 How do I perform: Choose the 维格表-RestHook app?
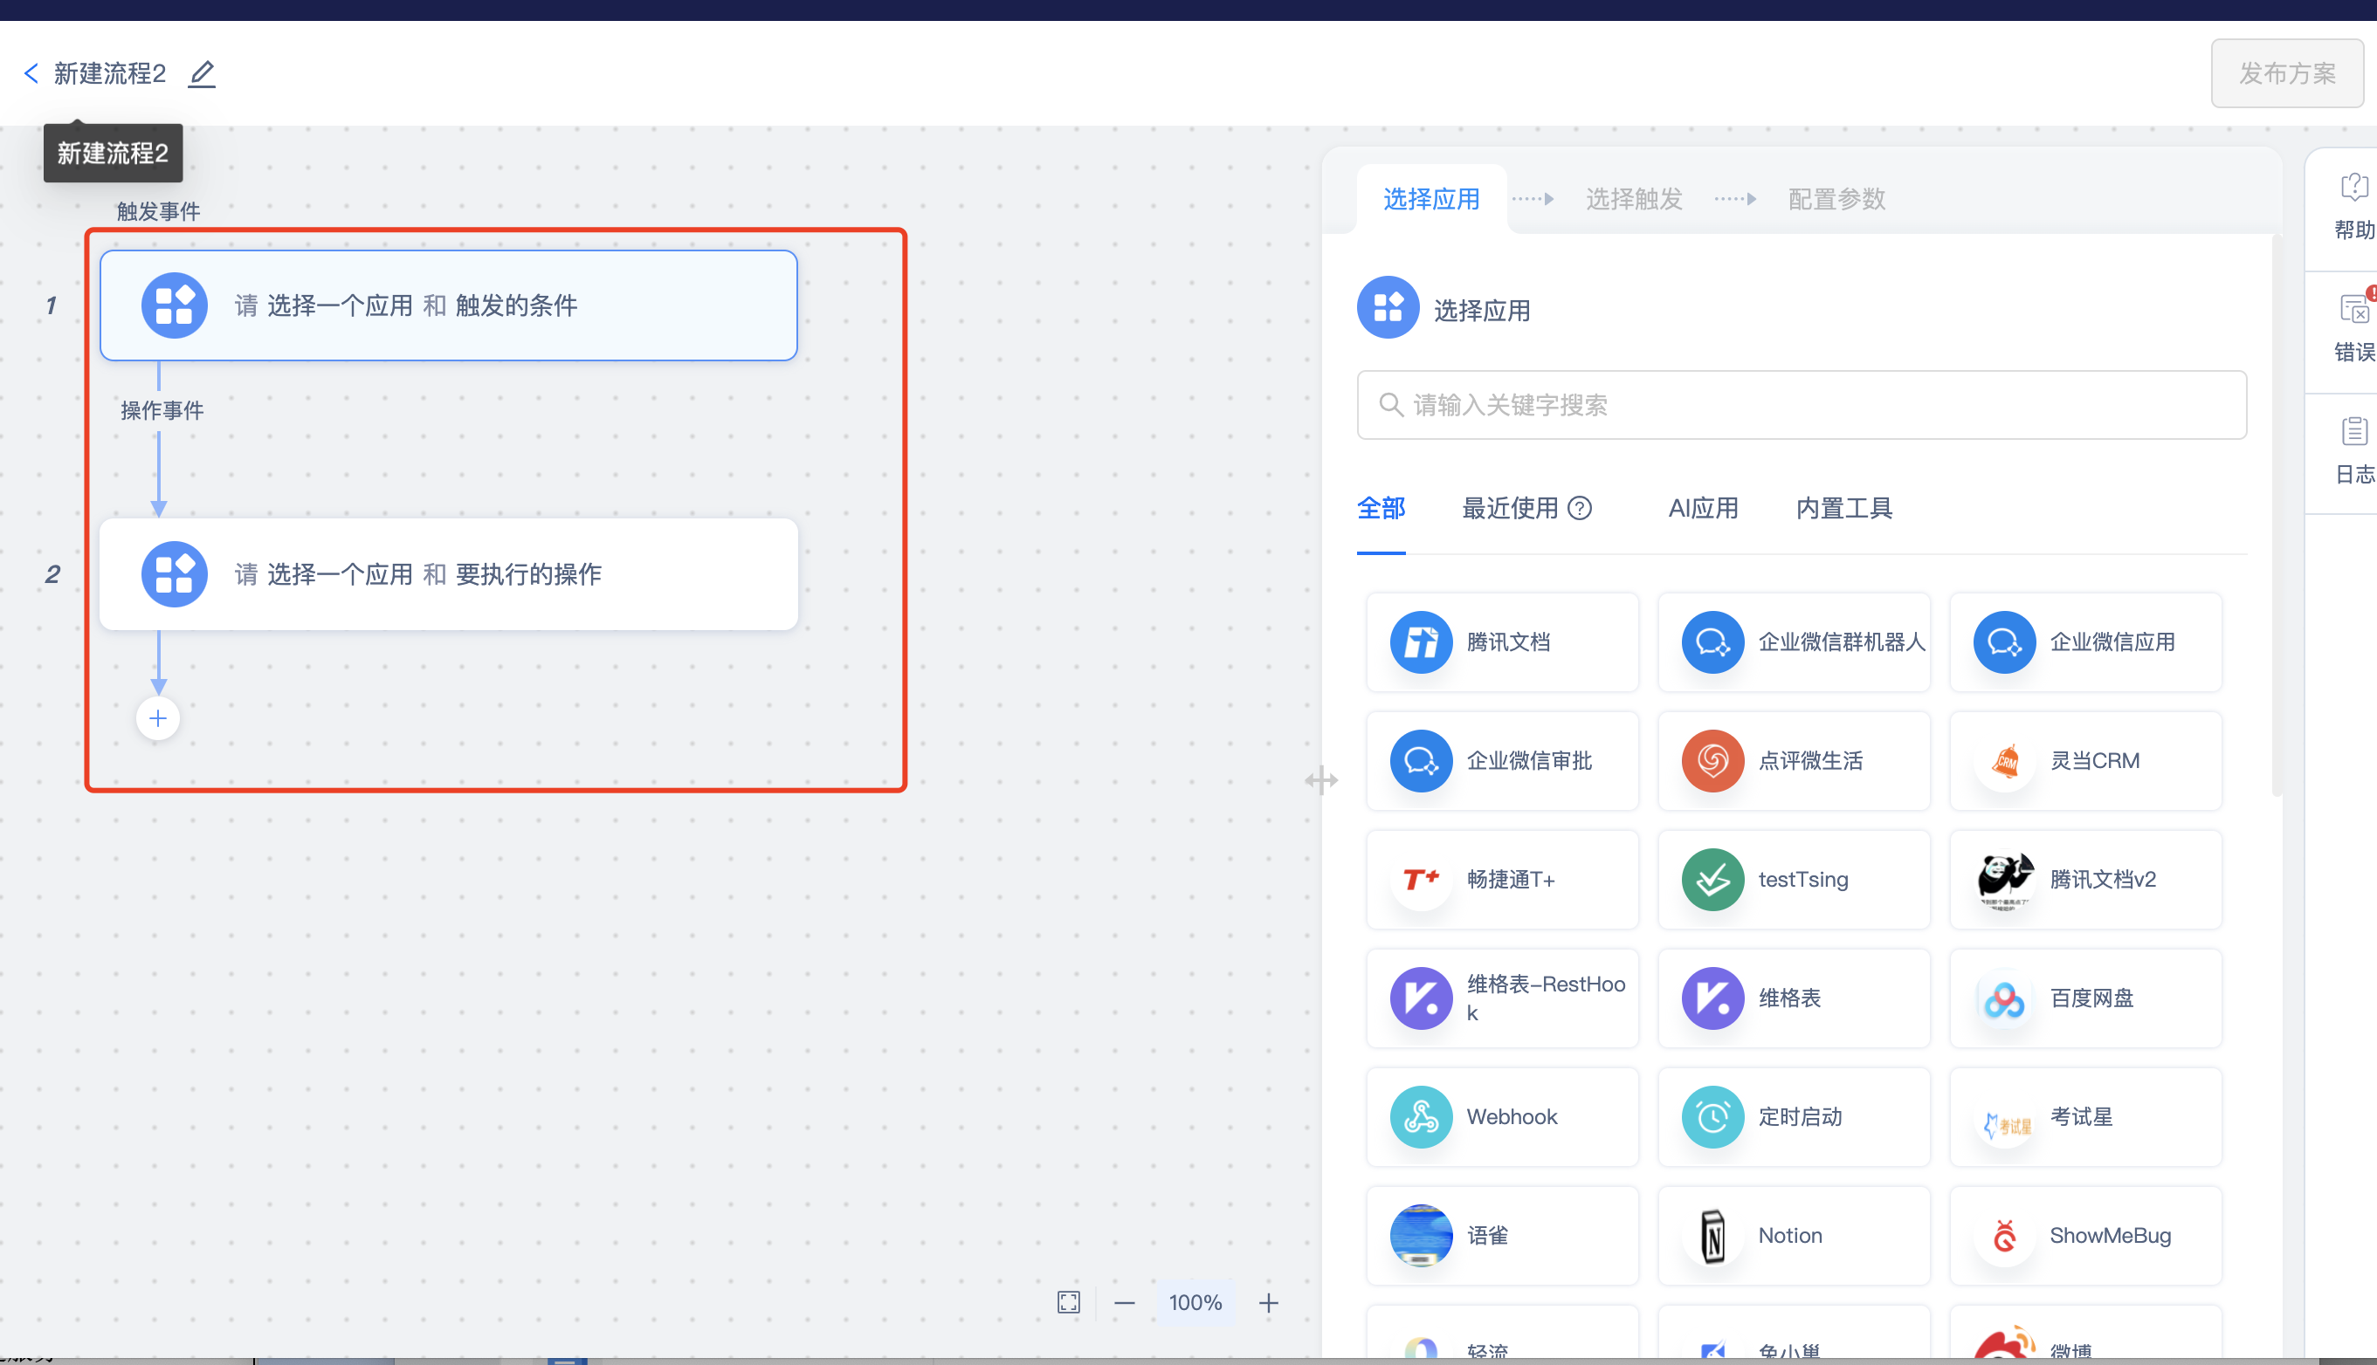pyautogui.click(x=1503, y=998)
